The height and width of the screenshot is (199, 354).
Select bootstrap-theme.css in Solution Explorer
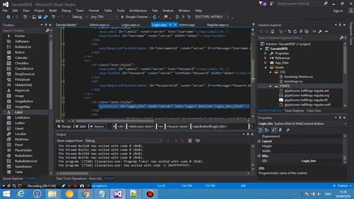click(x=299, y=77)
